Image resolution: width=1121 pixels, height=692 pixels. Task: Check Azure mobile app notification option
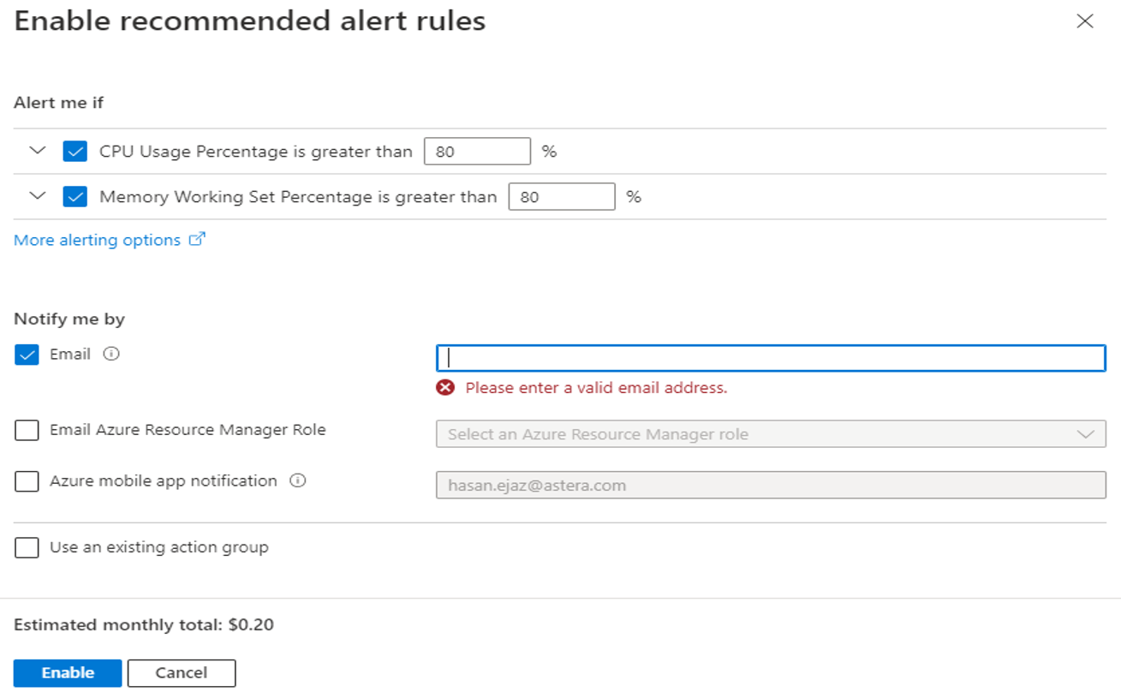(27, 481)
